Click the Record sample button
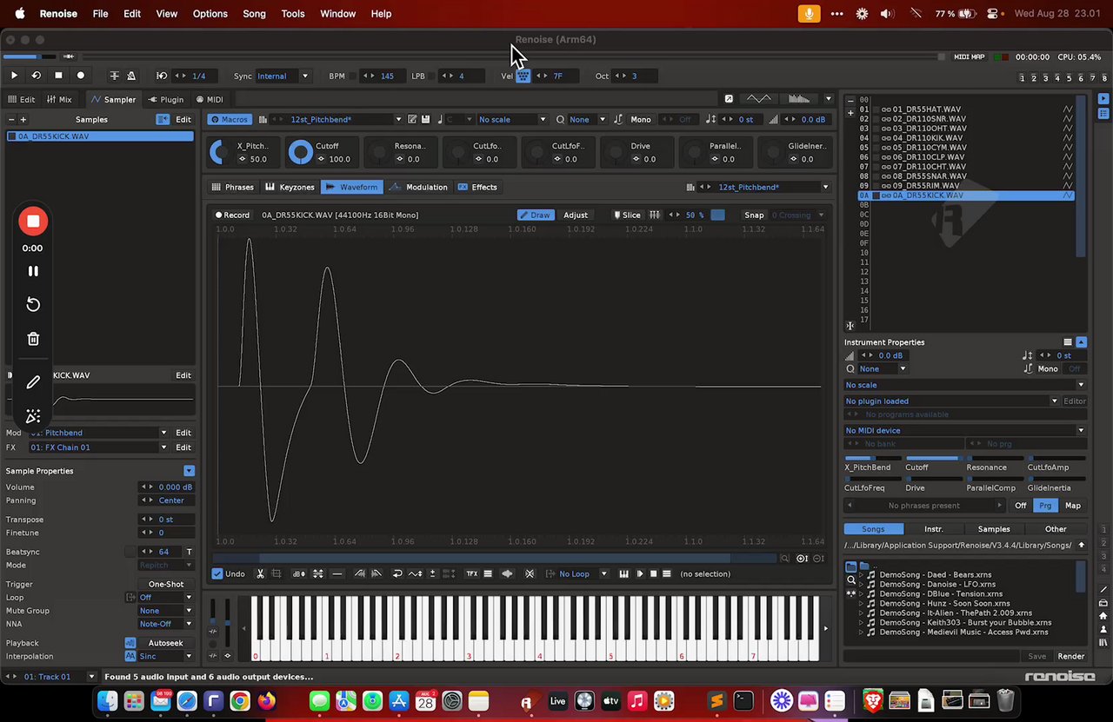1113x722 pixels. (233, 215)
